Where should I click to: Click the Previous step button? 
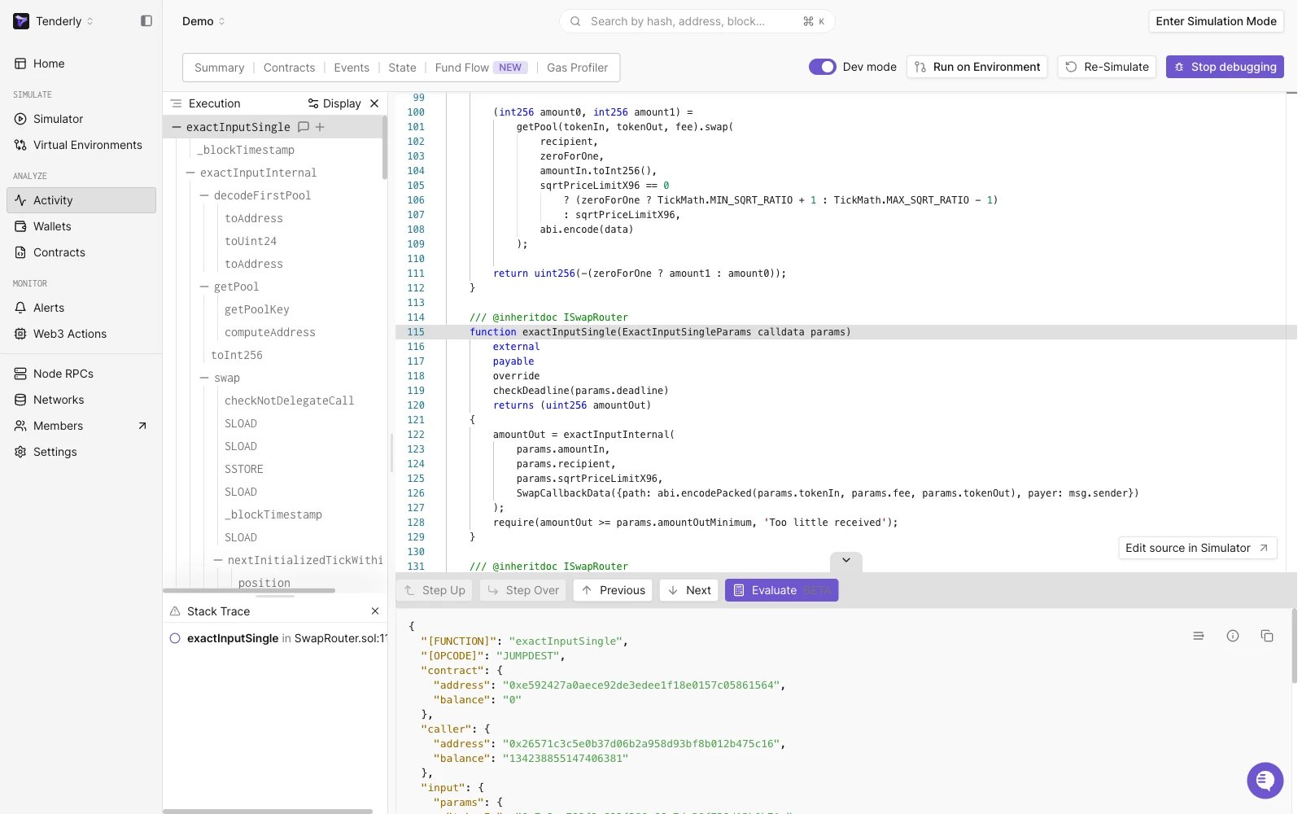click(x=614, y=590)
